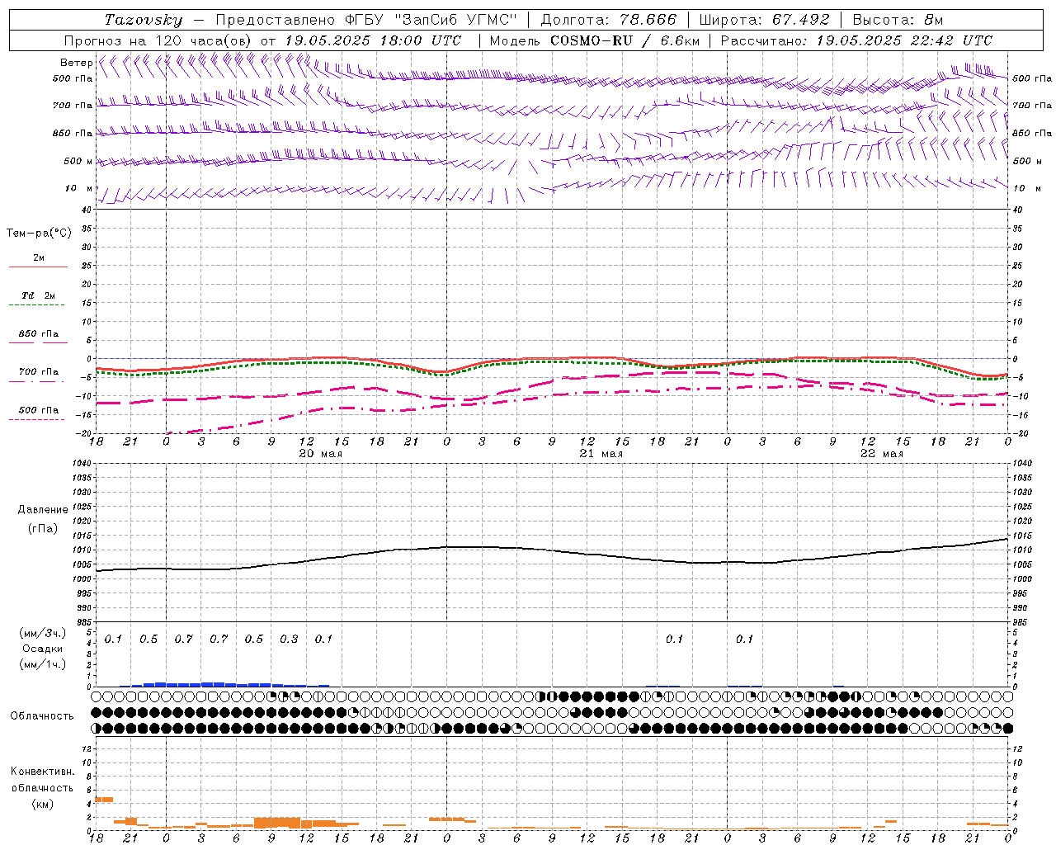The image size is (1056, 845).
Task: Click the (км) unit label
Action: pyautogui.click(x=42, y=804)
